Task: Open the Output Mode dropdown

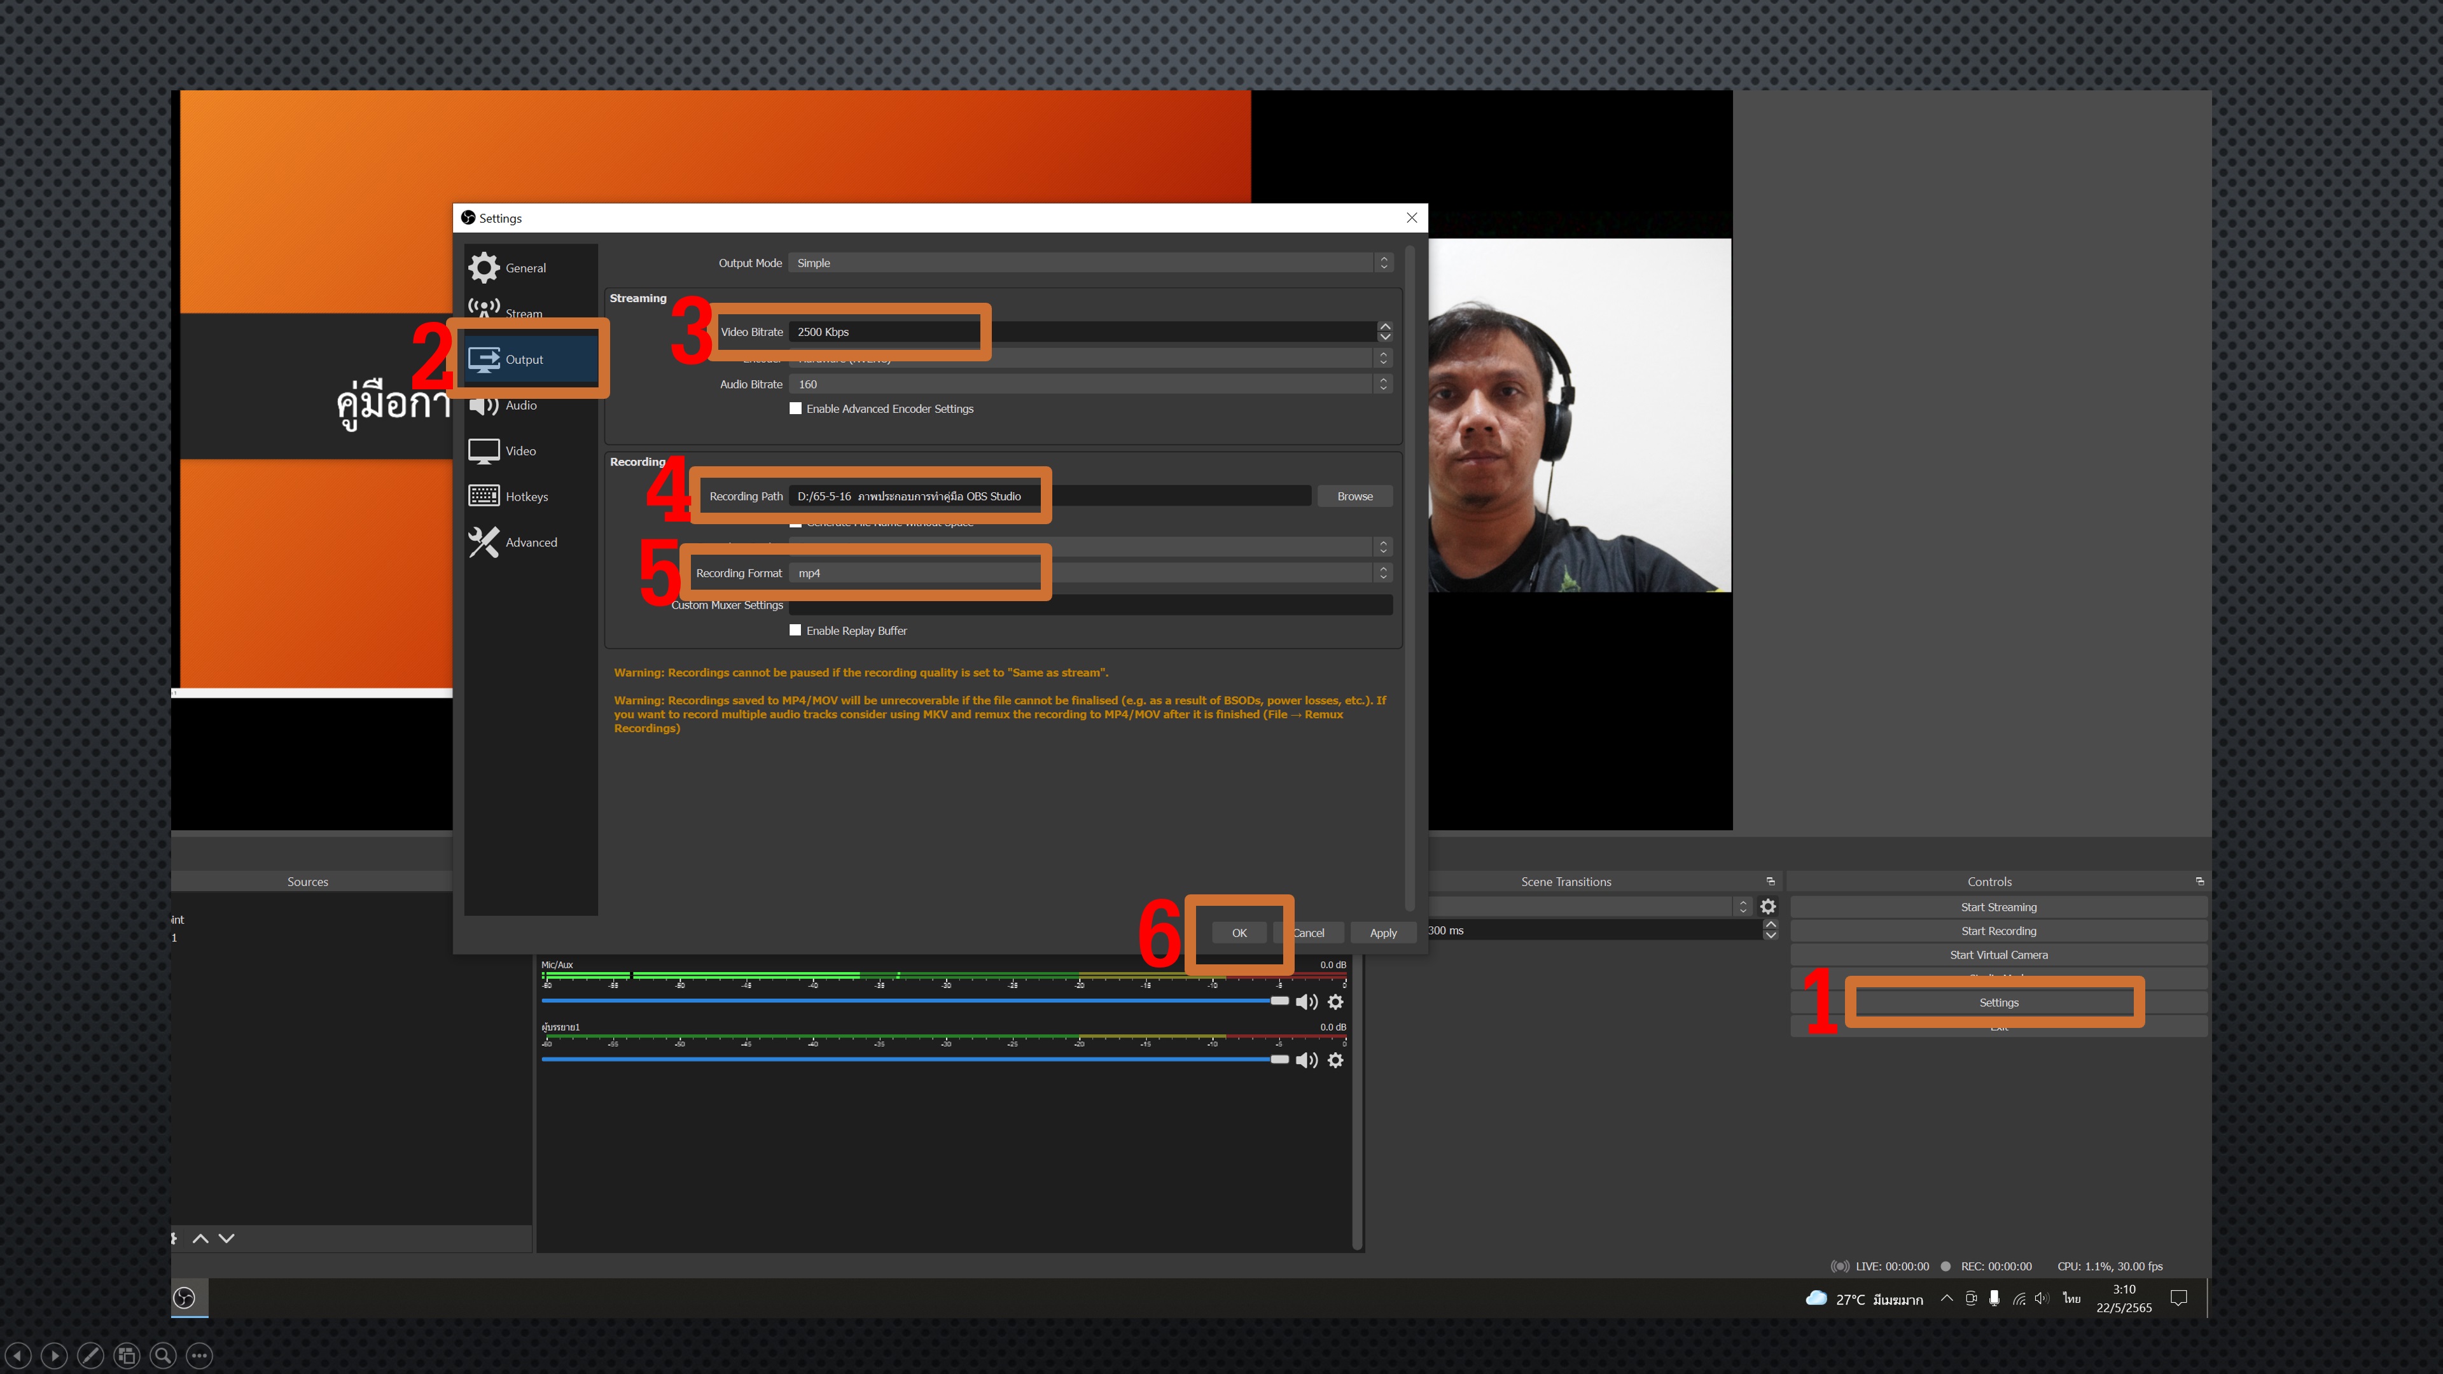Action: coord(1090,263)
